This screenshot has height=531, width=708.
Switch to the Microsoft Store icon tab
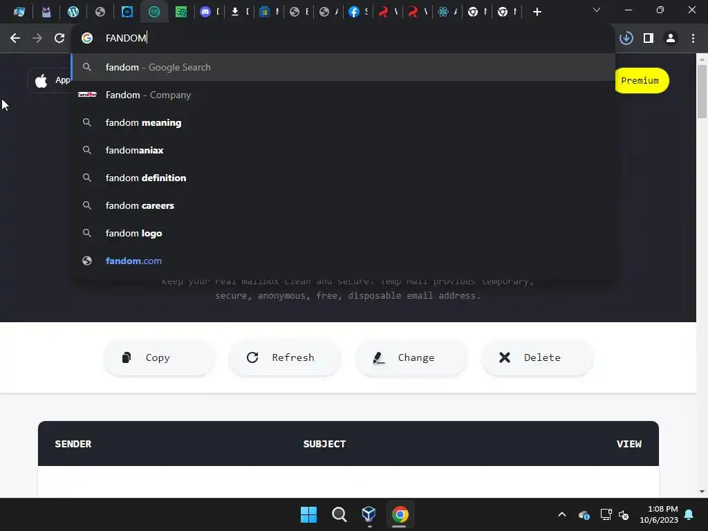tap(265, 12)
